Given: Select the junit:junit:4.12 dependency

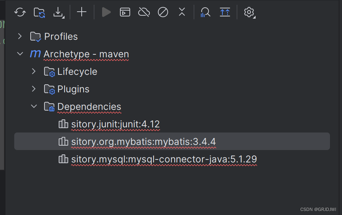Looking at the screenshot, I should [116, 124].
